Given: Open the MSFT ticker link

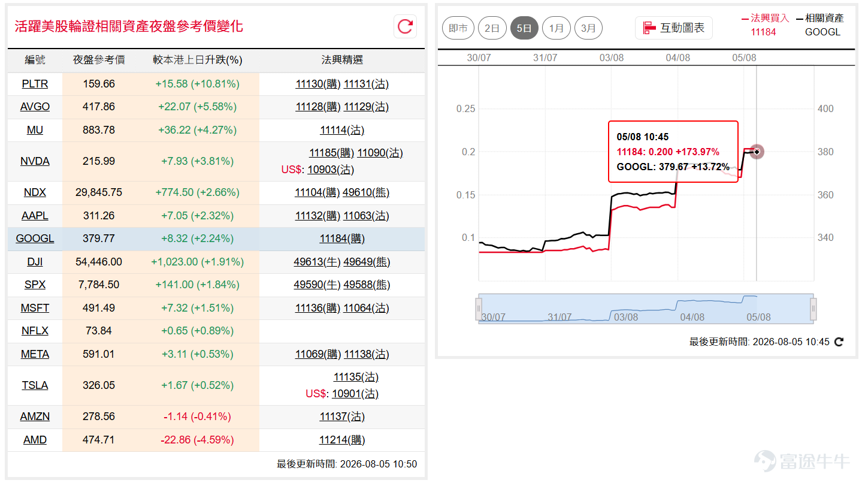Looking at the screenshot, I should coord(35,308).
